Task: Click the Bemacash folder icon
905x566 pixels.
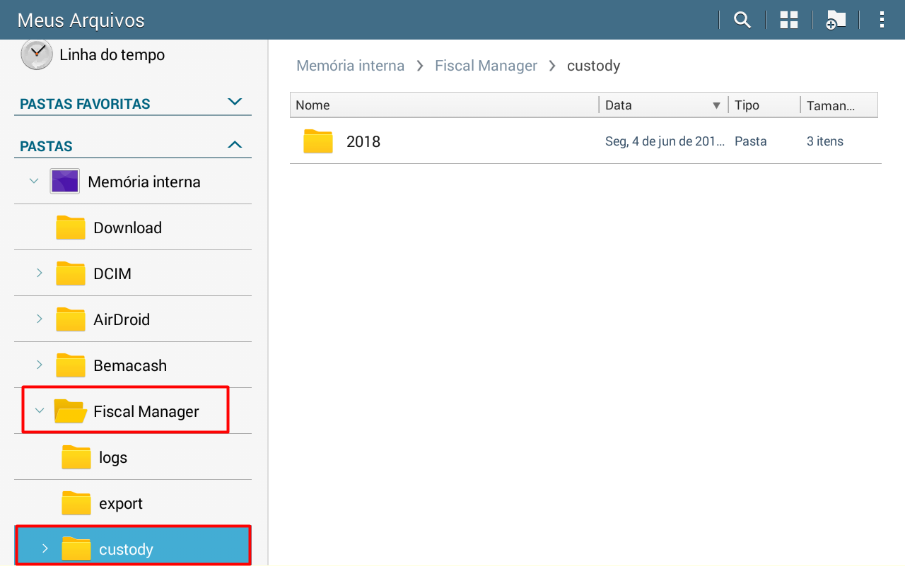Action: (71, 365)
